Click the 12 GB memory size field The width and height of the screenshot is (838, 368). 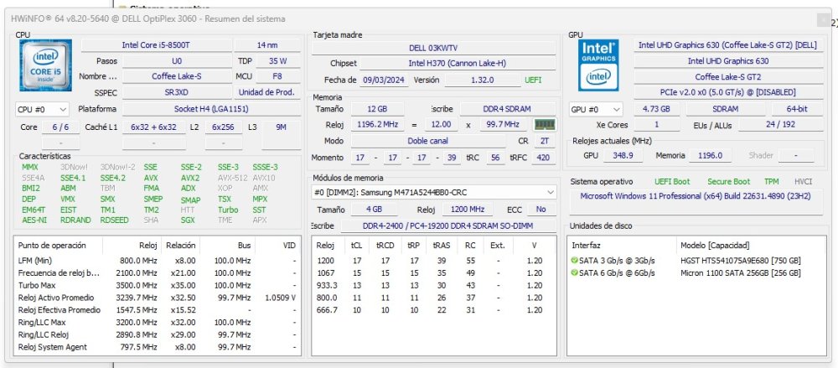pos(377,109)
